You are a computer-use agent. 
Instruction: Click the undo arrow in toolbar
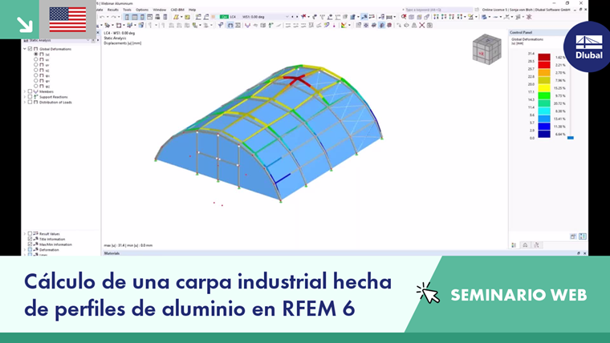[x=102, y=17]
